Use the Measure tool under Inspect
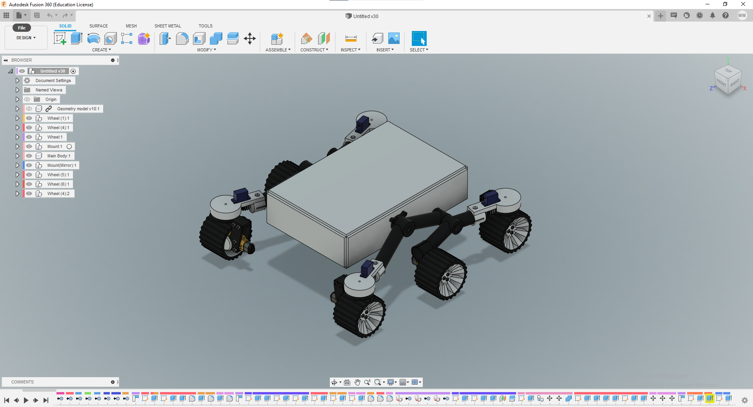 point(350,38)
